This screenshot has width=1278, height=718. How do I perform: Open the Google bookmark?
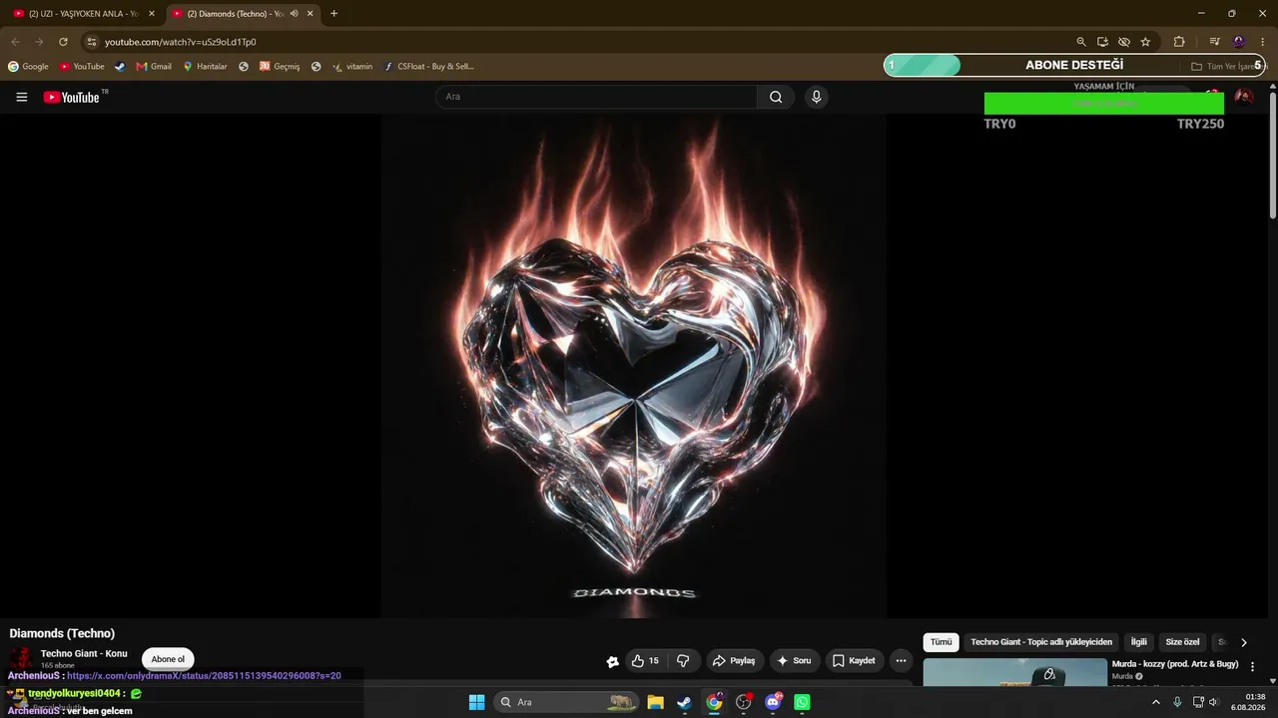point(28,67)
